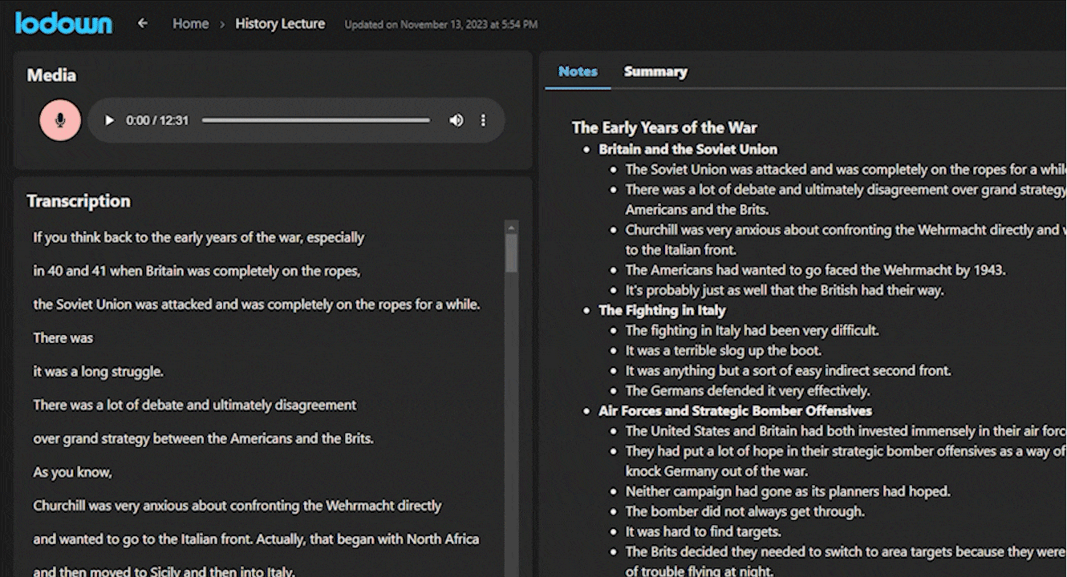Viewport: 1067px width, 577px height.
Task: Open the Home breadcrumb link
Action: coord(190,24)
